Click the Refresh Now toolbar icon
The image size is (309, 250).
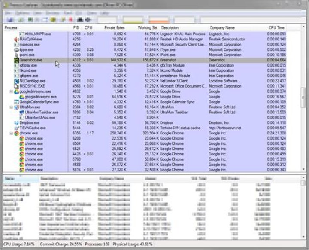coord(21,20)
